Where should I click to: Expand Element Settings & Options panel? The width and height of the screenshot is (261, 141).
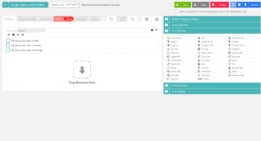tap(212, 19)
